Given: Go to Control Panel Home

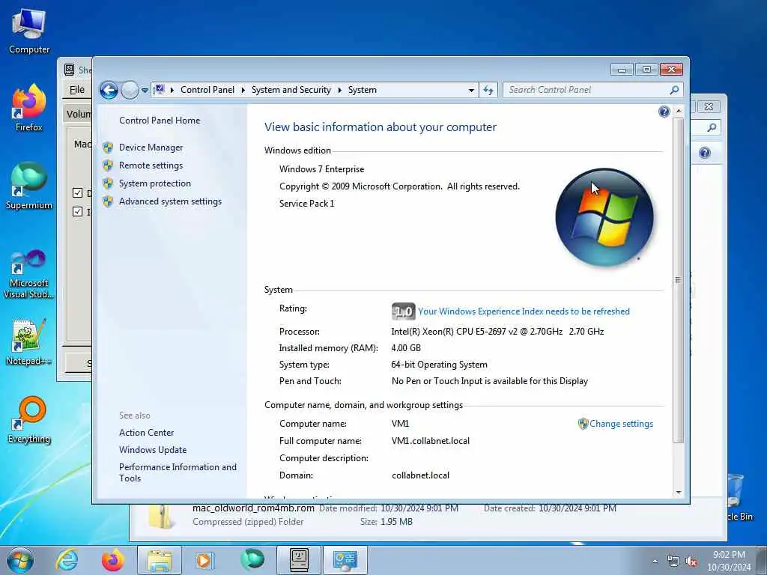Looking at the screenshot, I should (160, 121).
